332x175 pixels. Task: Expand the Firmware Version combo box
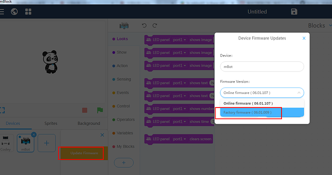(x=262, y=93)
